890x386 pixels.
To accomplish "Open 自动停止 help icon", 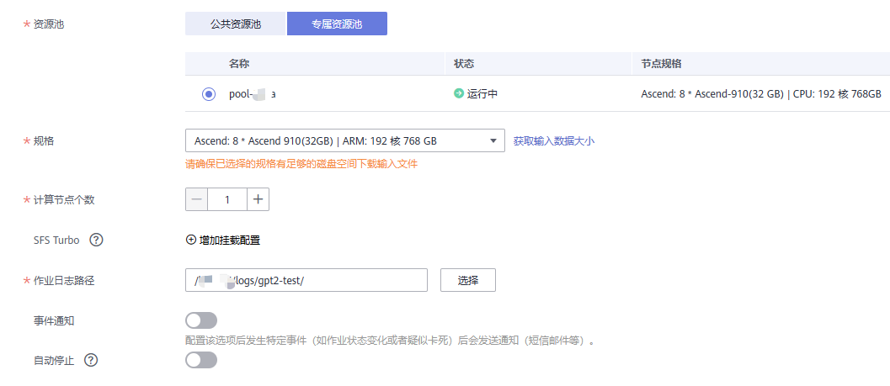I will (91, 360).
